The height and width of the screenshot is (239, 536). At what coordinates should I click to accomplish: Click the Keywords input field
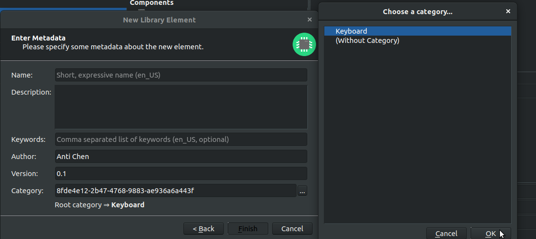point(181,139)
